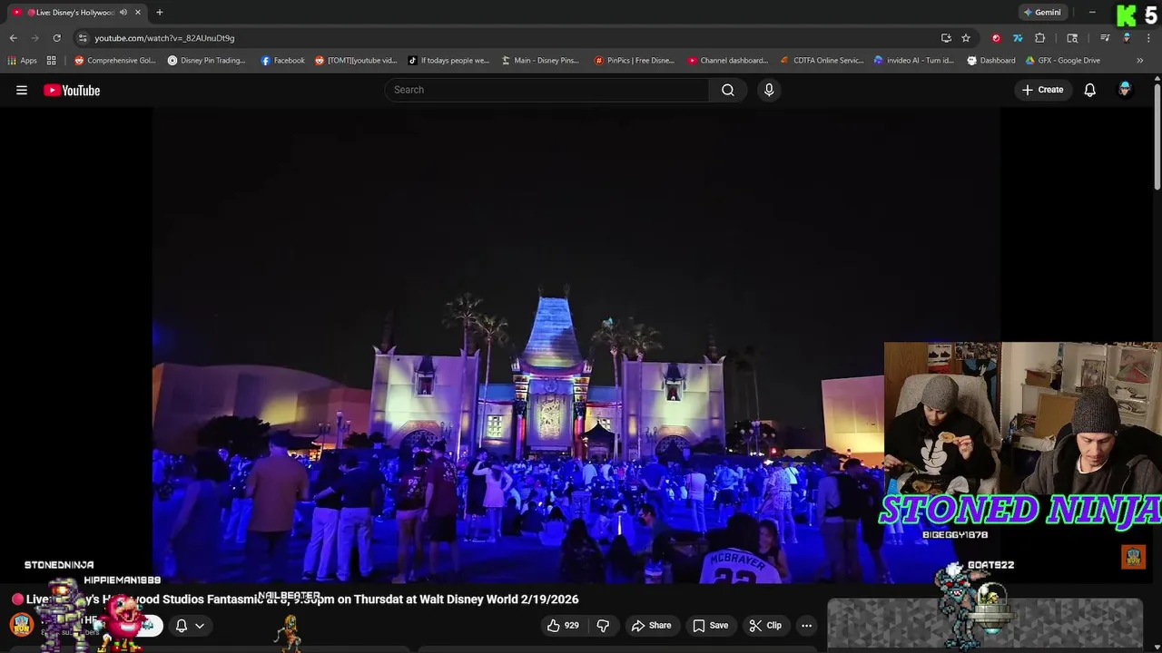1162x653 pixels.
Task: Click the install/cast icon in address bar
Action: click(946, 38)
